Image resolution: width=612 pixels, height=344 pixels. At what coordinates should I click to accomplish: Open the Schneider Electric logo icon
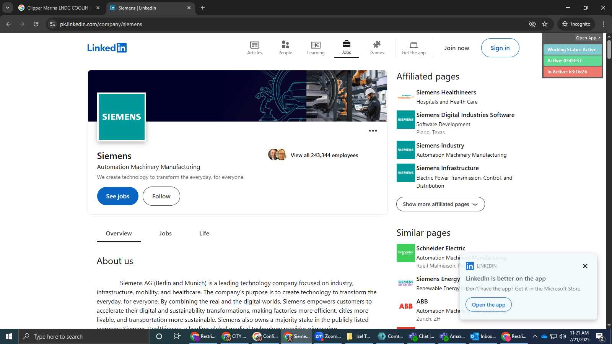(x=405, y=253)
